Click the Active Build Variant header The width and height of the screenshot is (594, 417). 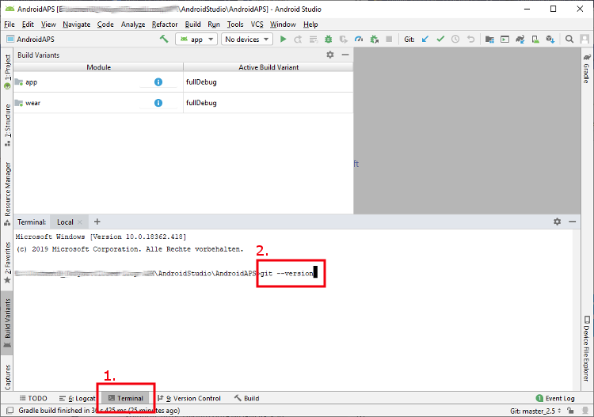[268, 67]
